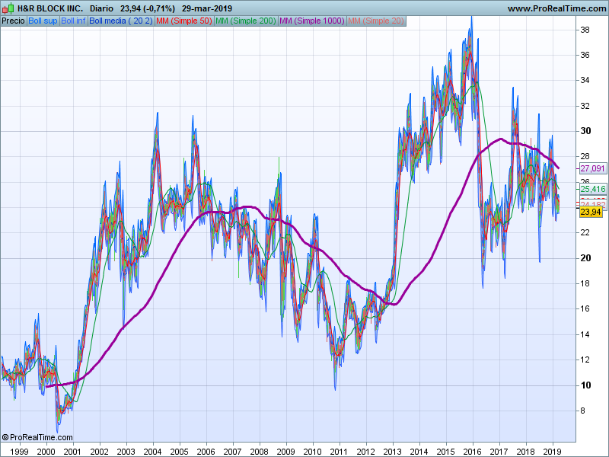Click the purple 27,091 value label
The image size is (609, 457).
coord(593,168)
